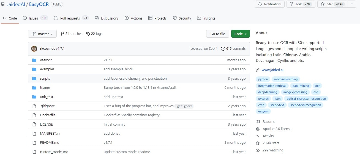Select the cnn topic tag
This screenshot has width=360, height=155.
pyautogui.click(x=316, y=92)
